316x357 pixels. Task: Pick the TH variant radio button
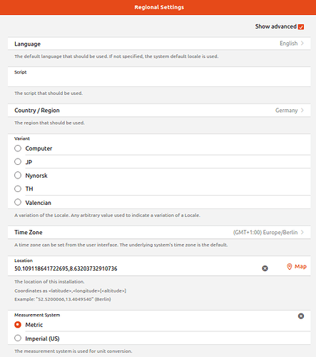click(18, 188)
